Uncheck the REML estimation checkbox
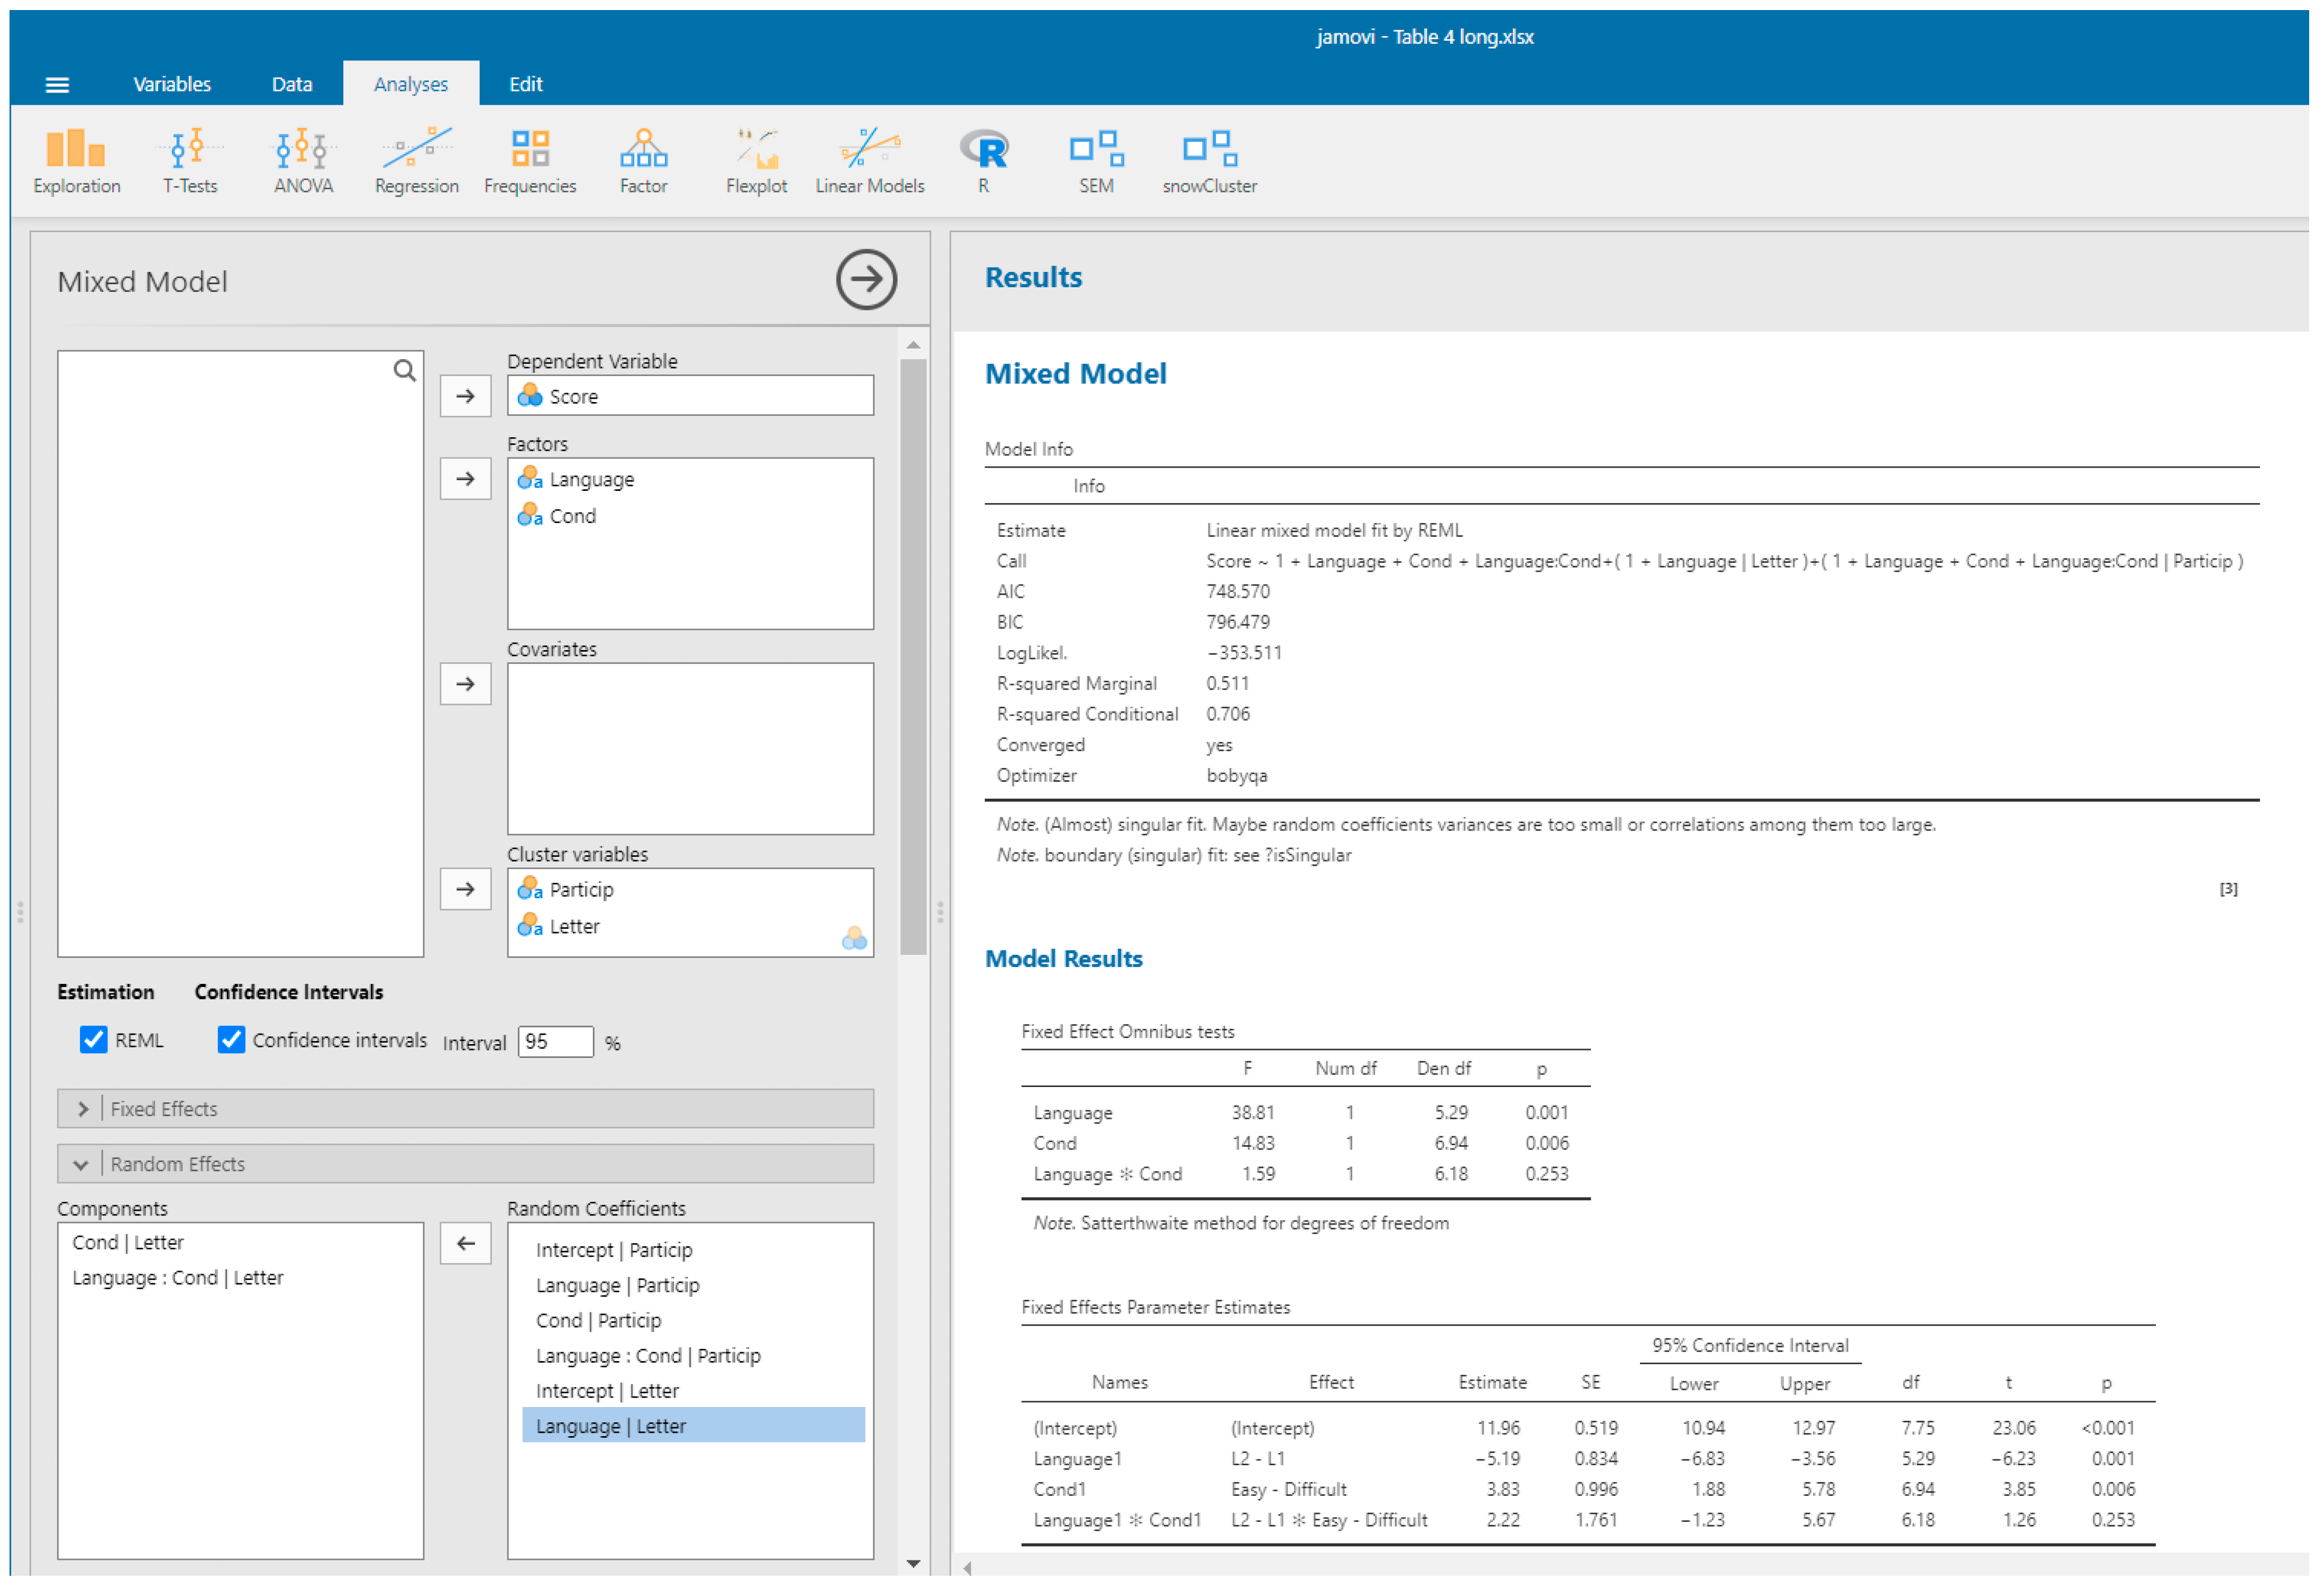 pos(94,1040)
